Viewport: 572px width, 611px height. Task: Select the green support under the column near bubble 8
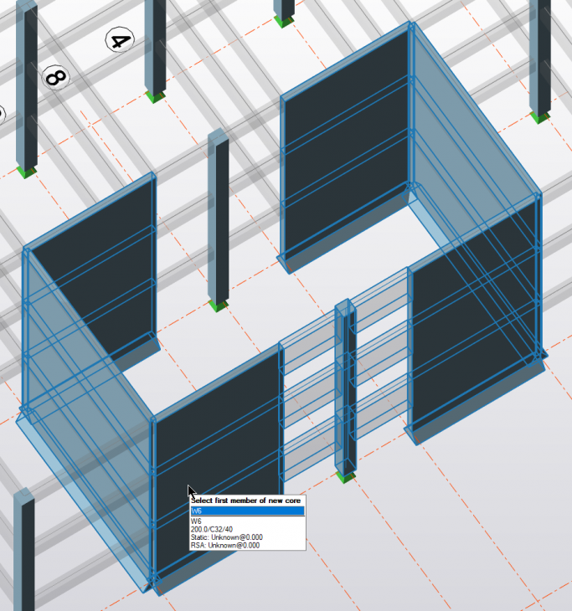coord(27,172)
